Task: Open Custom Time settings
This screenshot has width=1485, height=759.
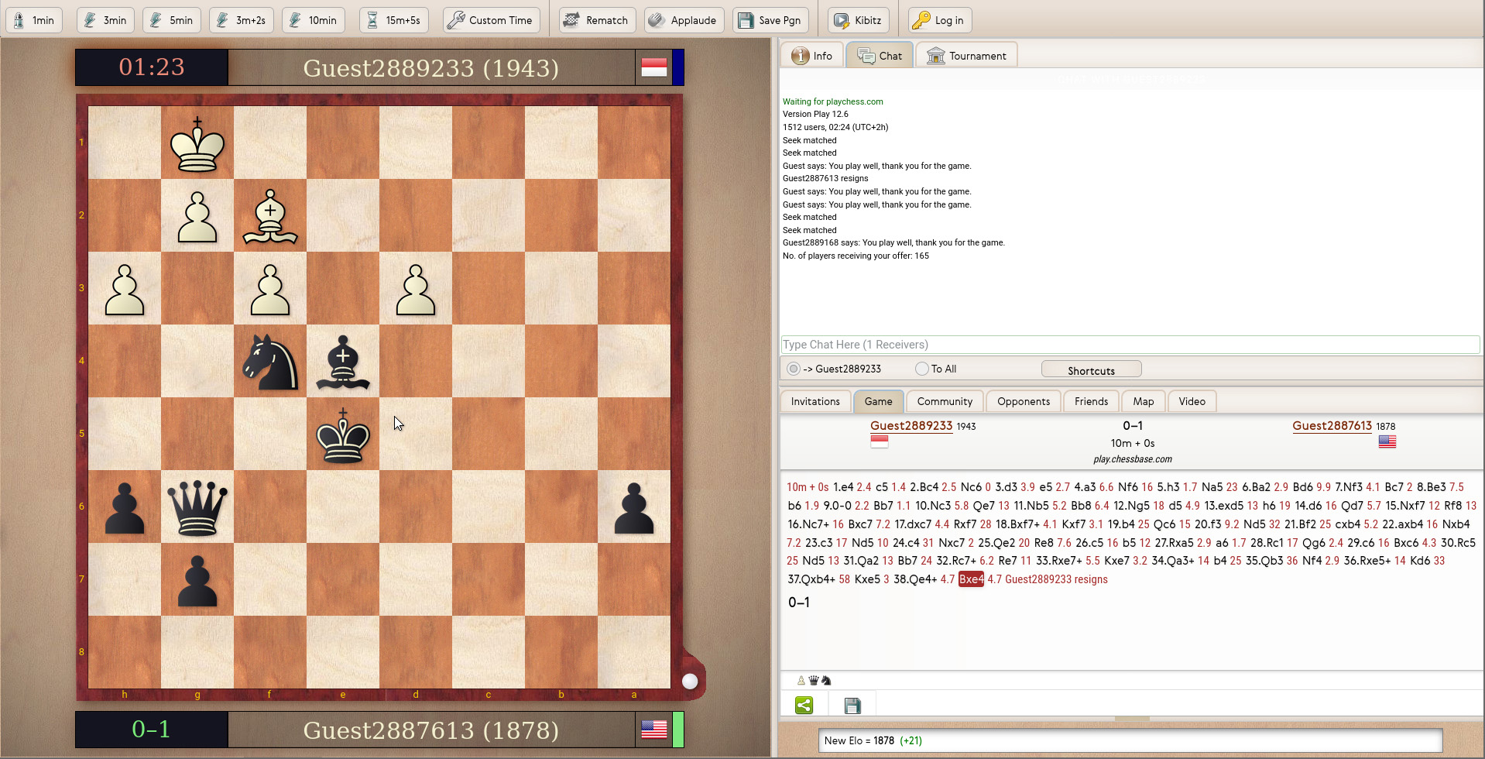Action: [x=491, y=20]
